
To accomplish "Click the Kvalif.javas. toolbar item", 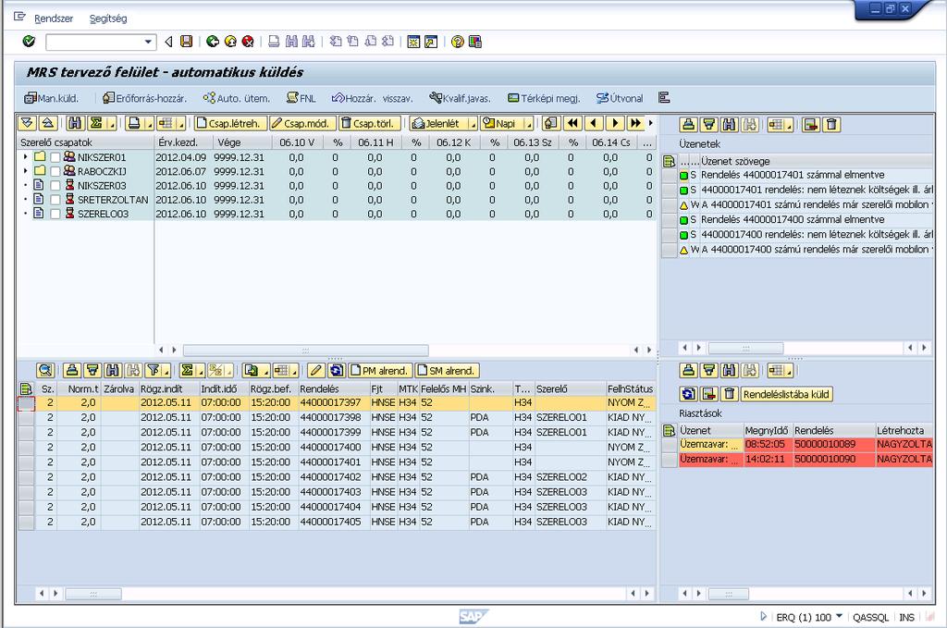I will (x=461, y=98).
